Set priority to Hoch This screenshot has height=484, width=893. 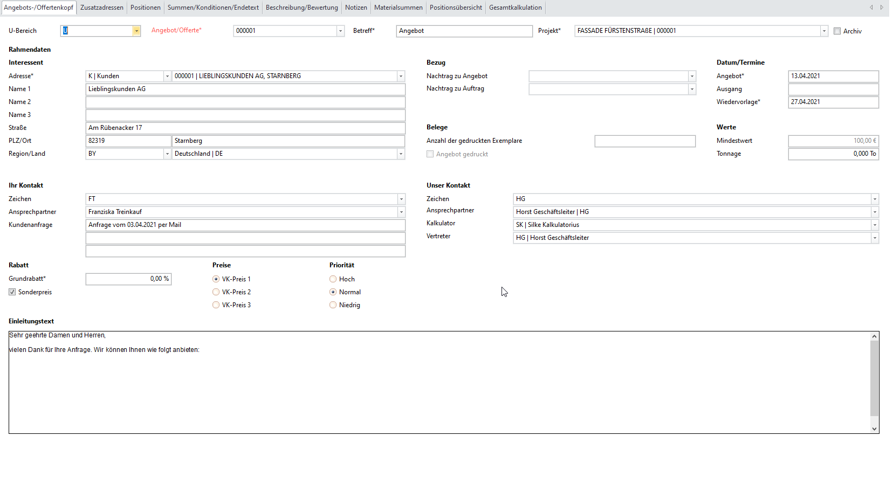click(333, 279)
